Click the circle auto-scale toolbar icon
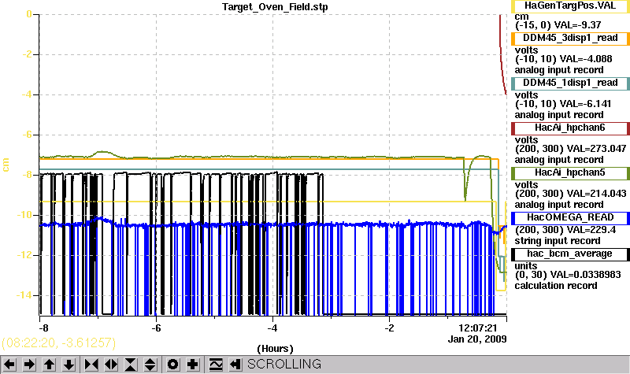This screenshot has width=630, height=374. click(172, 365)
